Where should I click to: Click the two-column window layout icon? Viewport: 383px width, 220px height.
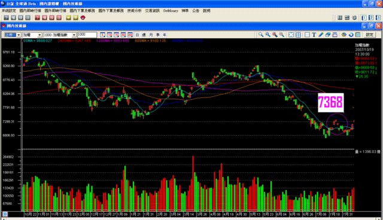pos(339,18)
